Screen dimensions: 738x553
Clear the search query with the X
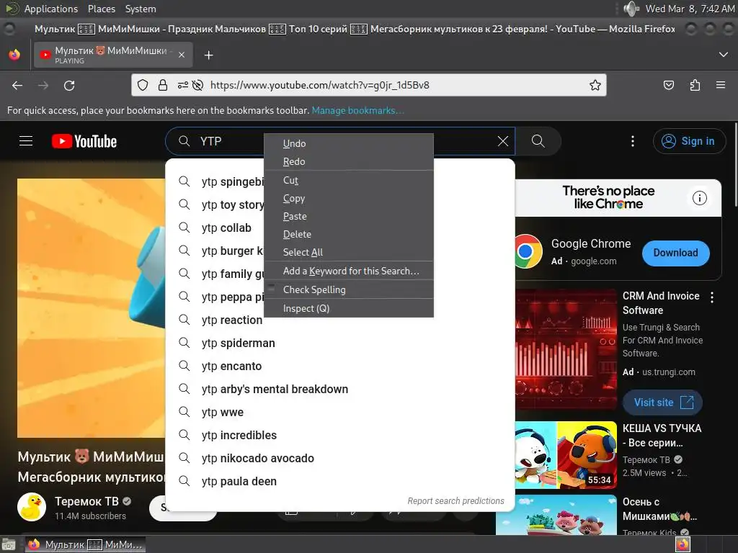pos(502,141)
